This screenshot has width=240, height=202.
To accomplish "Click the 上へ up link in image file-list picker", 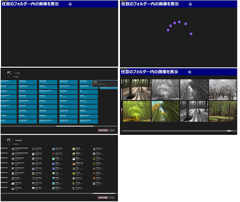I will click(x=9, y=144).
